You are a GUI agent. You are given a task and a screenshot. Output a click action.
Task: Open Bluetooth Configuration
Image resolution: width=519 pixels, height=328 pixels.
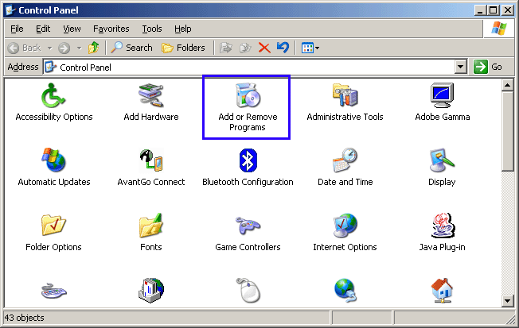pyautogui.click(x=248, y=168)
